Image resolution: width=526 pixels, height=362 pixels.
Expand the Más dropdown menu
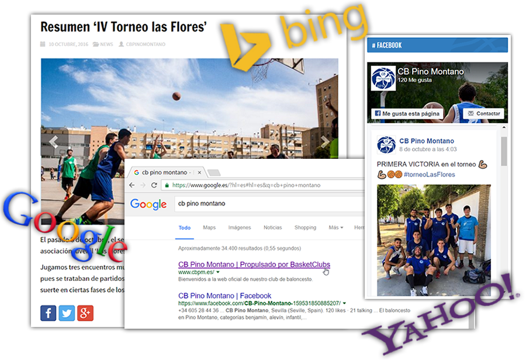336,228
